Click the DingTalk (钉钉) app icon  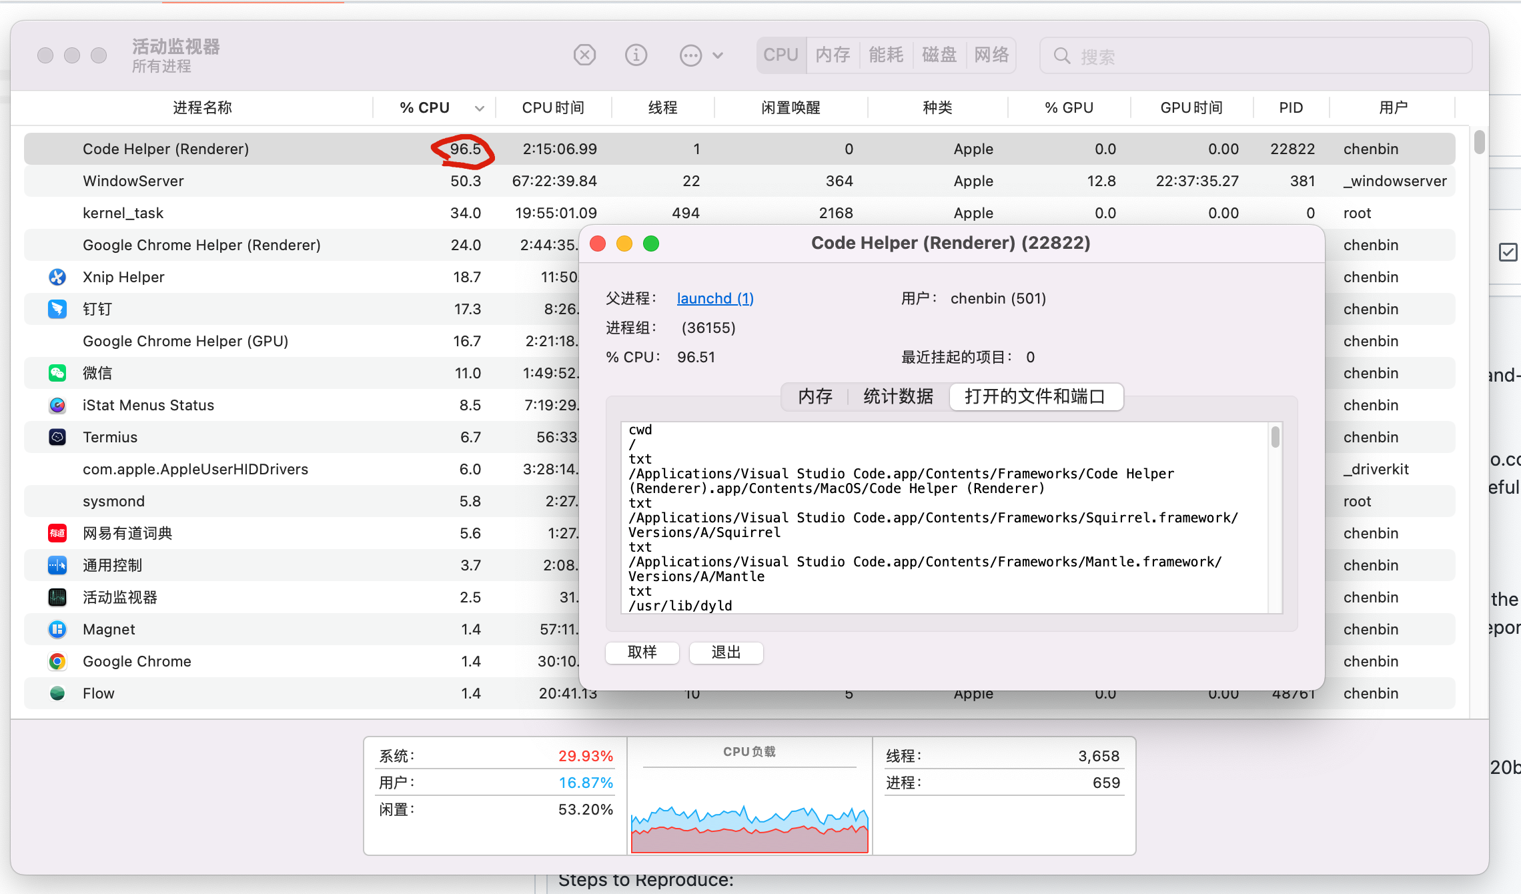(57, 309)
